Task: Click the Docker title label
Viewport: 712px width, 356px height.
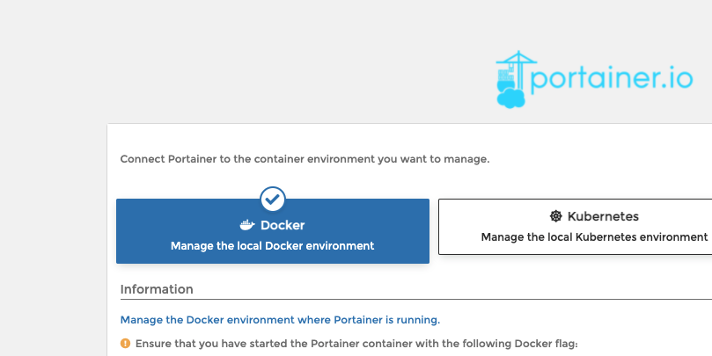Action: point(283,225)
